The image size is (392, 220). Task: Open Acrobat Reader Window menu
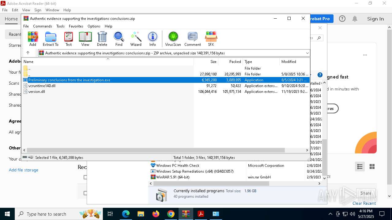pyautogui.click(x=52, y=10)
